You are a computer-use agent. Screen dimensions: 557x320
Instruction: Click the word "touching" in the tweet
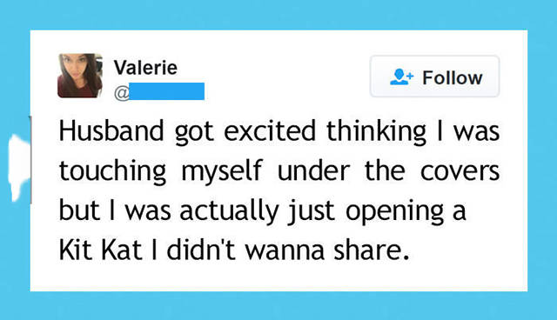tap(112, 172)
